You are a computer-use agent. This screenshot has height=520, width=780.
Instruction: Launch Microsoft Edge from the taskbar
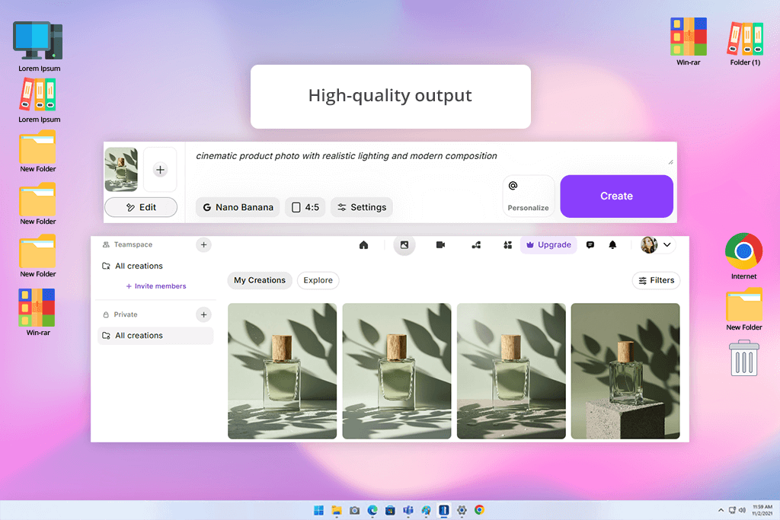pyautogui.click(x=372, y=510)
